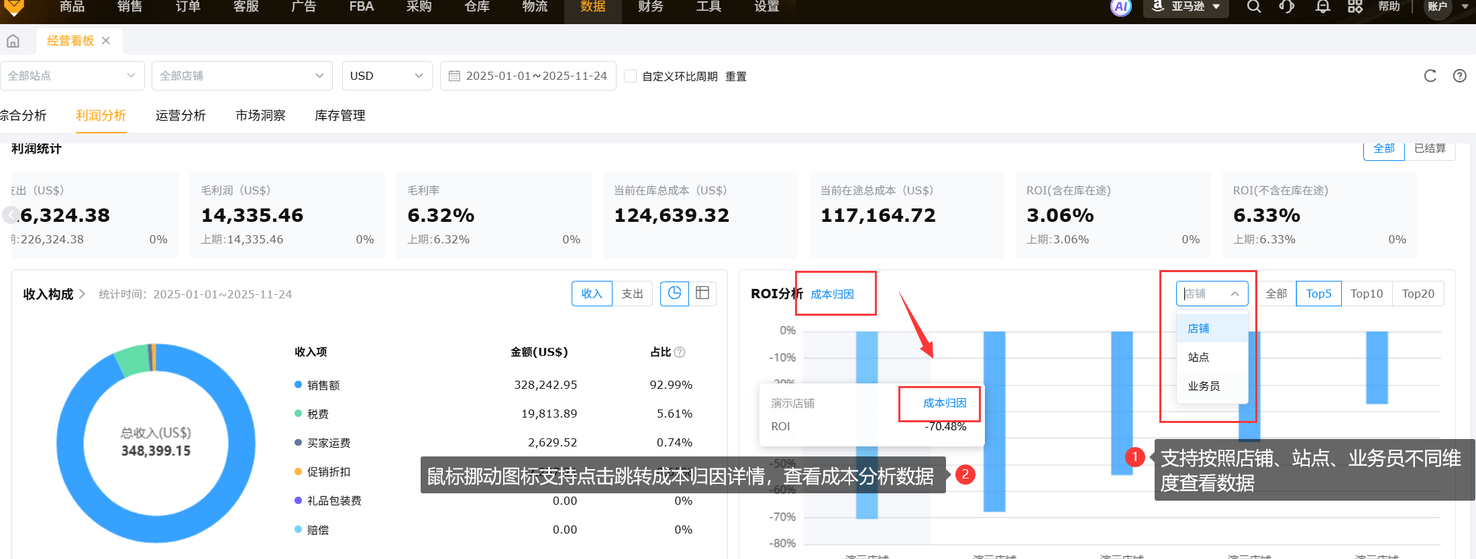Expand the 收入构成 details chevron
The height and width of the screenshot is (559, 1476).
[x=82, y=294]
